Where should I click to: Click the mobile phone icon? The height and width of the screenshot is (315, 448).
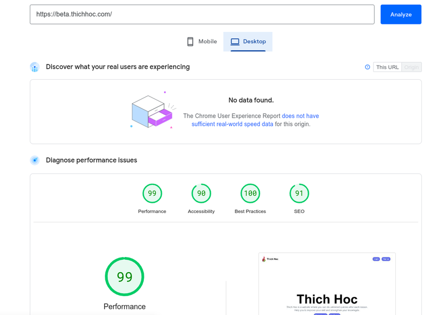click(x=190, y=42)
